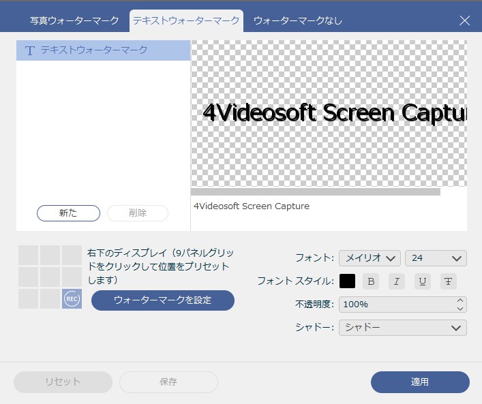Click the 適用 button
The height and width of the screenshot is (404, 482).
420,382
